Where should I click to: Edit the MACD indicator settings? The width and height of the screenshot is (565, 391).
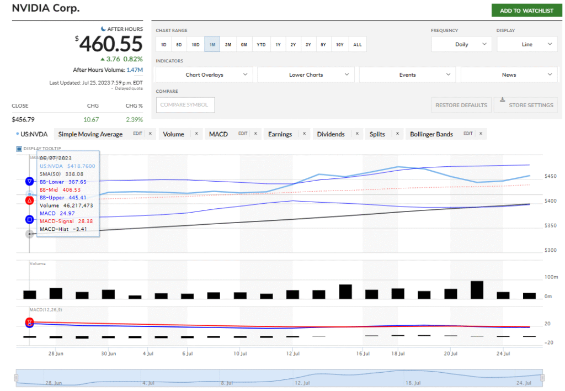[x=243, y=134]
